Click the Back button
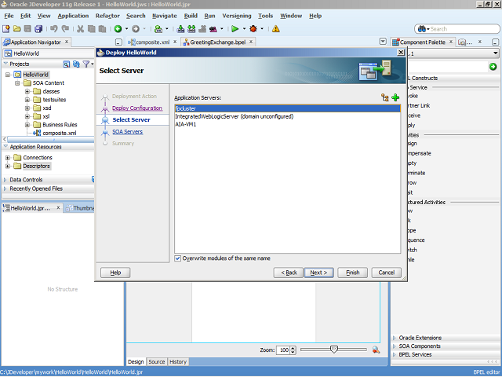The image size is (502, 377). [289, 273]
